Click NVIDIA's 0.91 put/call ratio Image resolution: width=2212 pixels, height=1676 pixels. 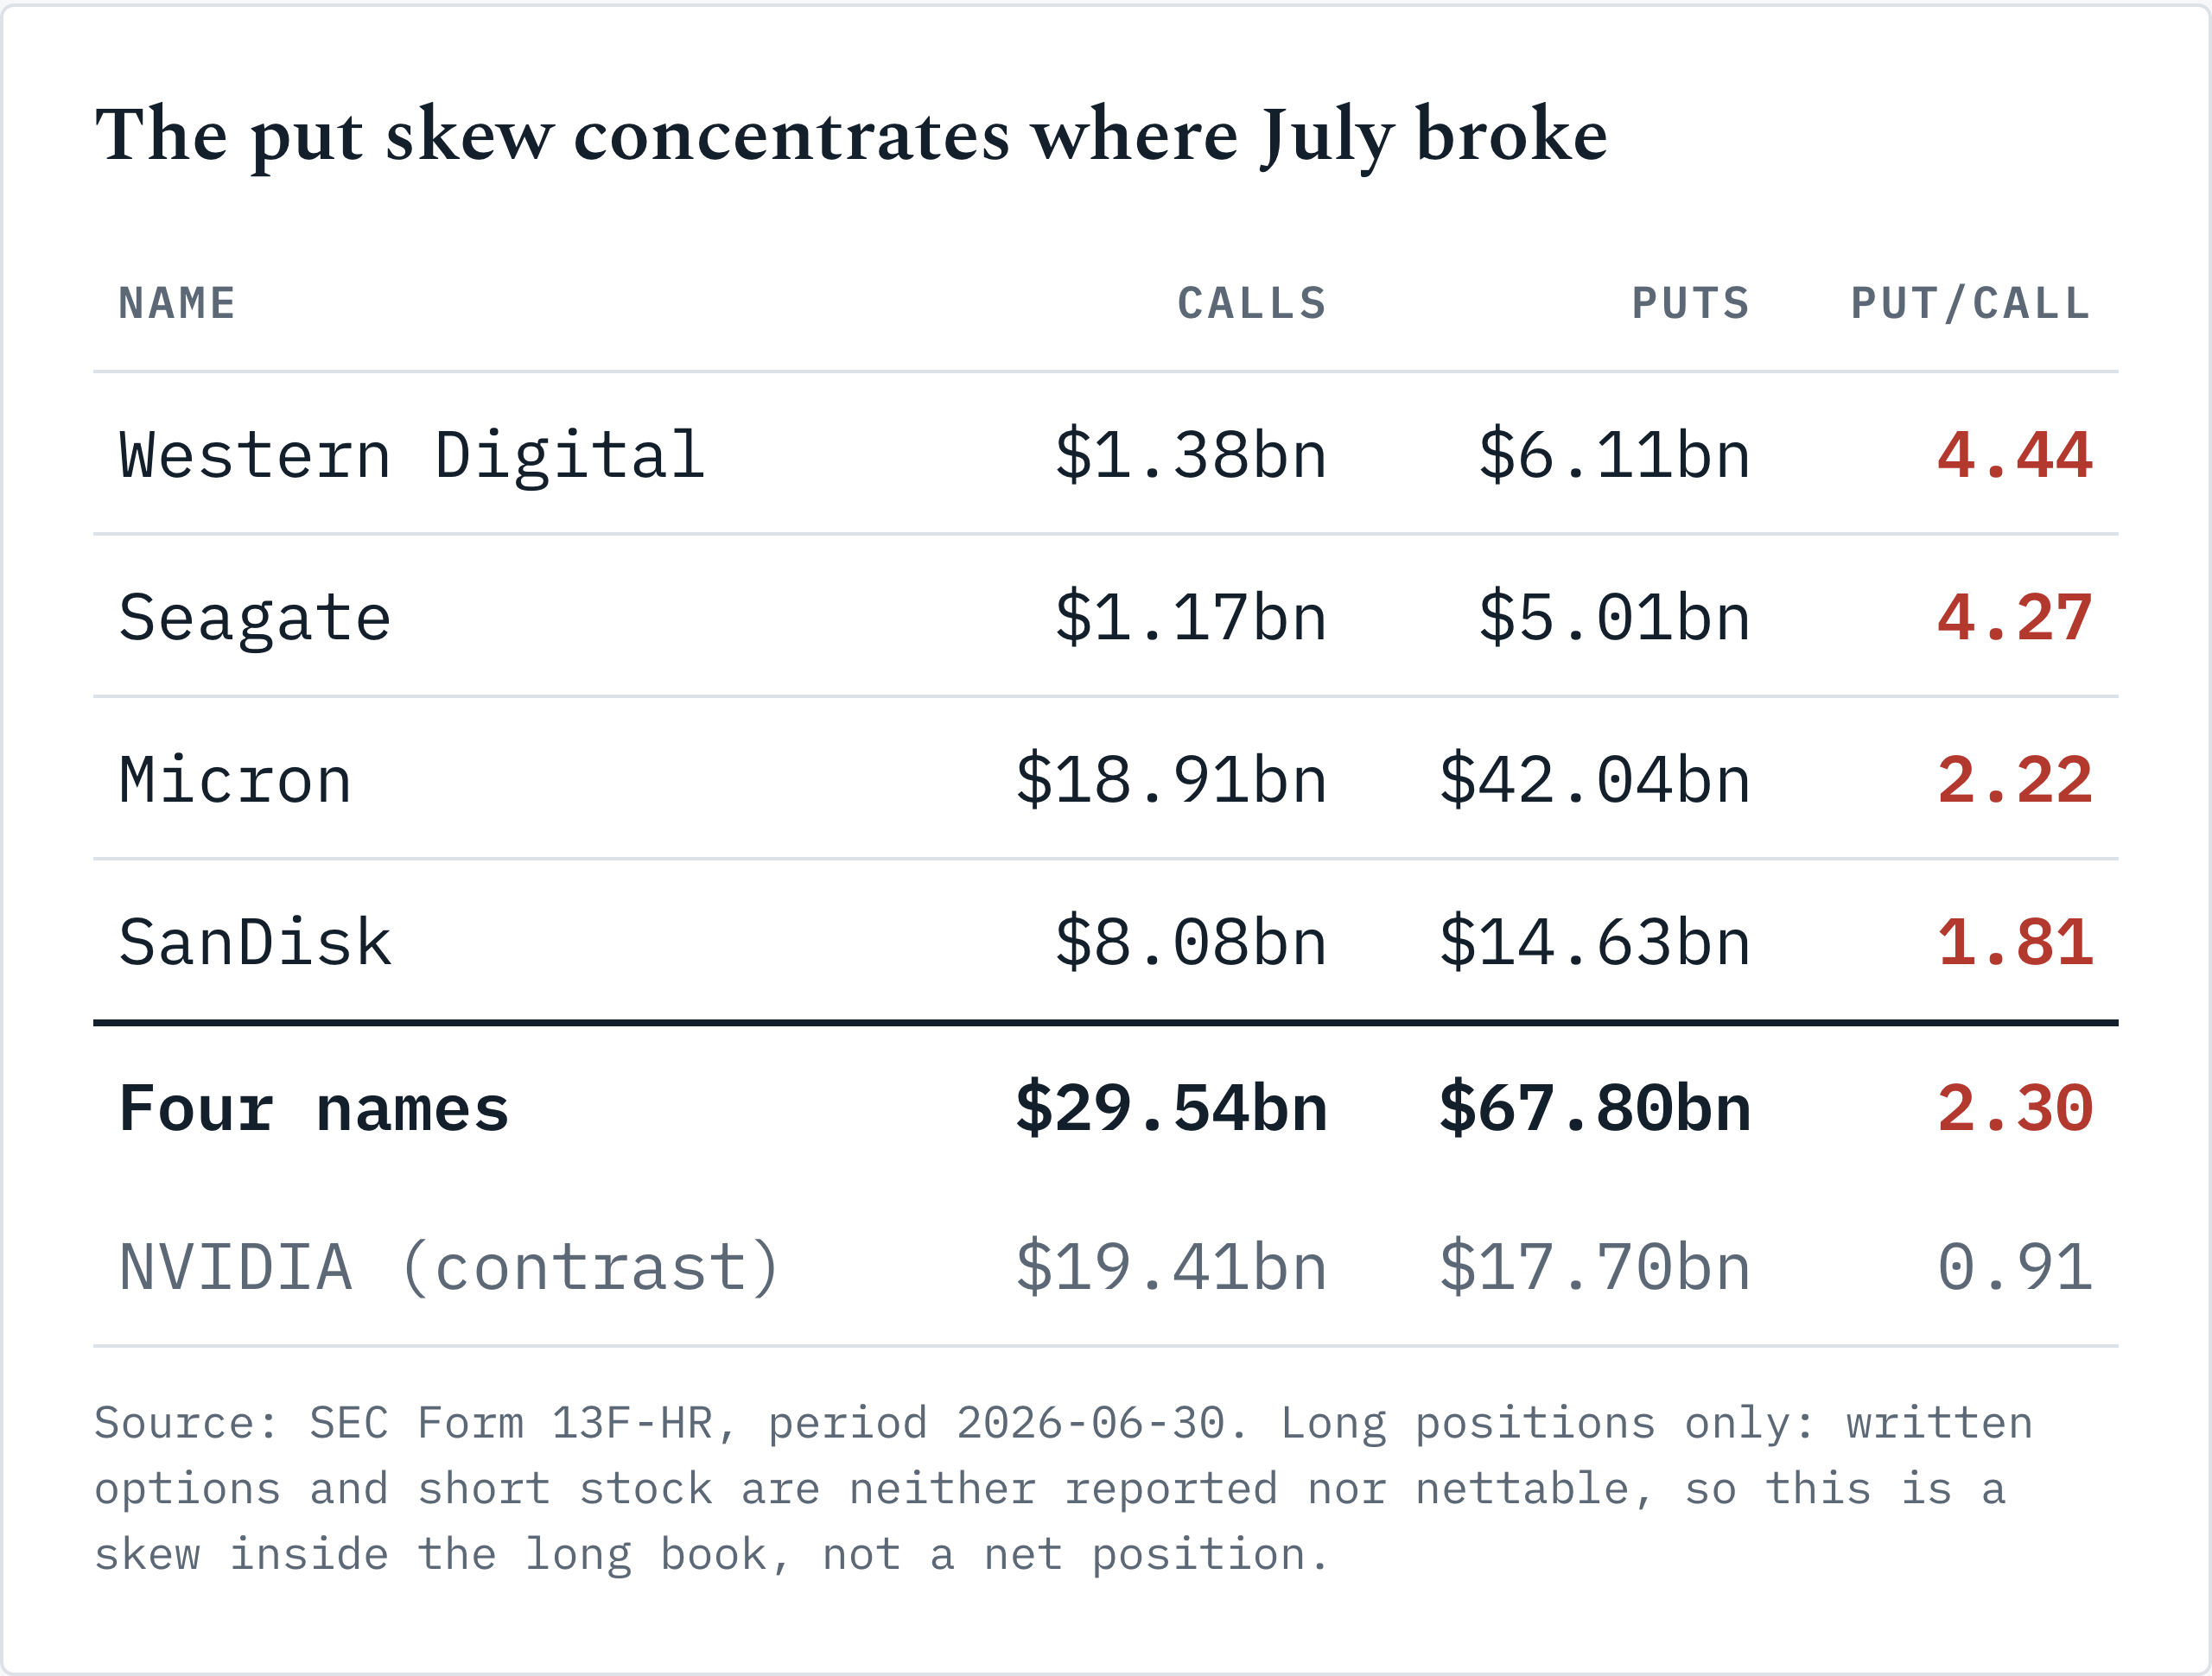pos(2014,1267)
